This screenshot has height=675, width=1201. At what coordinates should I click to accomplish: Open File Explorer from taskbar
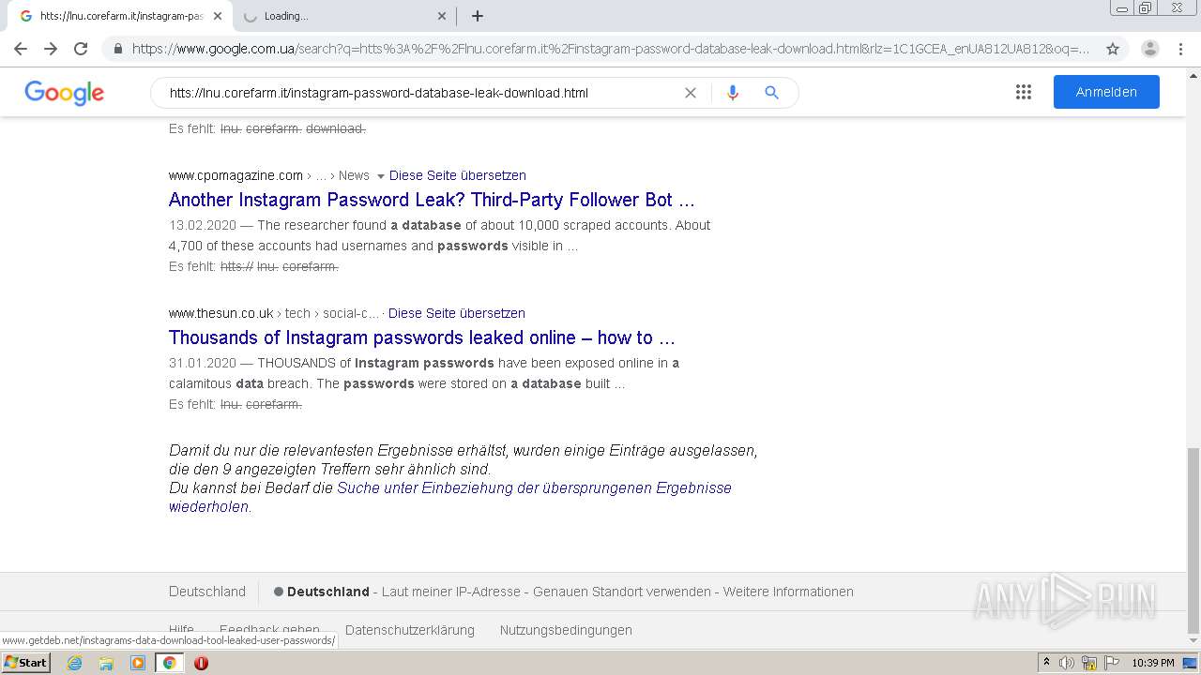click(106, 663)
